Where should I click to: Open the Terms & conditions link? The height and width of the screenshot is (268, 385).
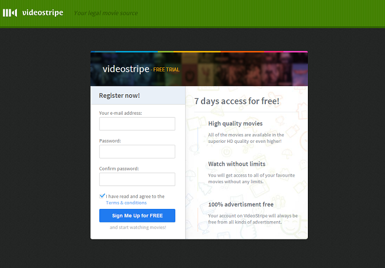click(x=126, y=202)
